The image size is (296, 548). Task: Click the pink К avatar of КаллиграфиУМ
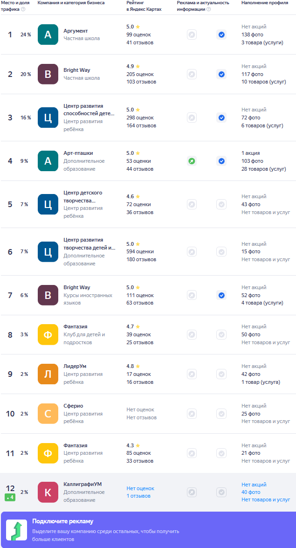pyautogui.click(x=48, y=492)
